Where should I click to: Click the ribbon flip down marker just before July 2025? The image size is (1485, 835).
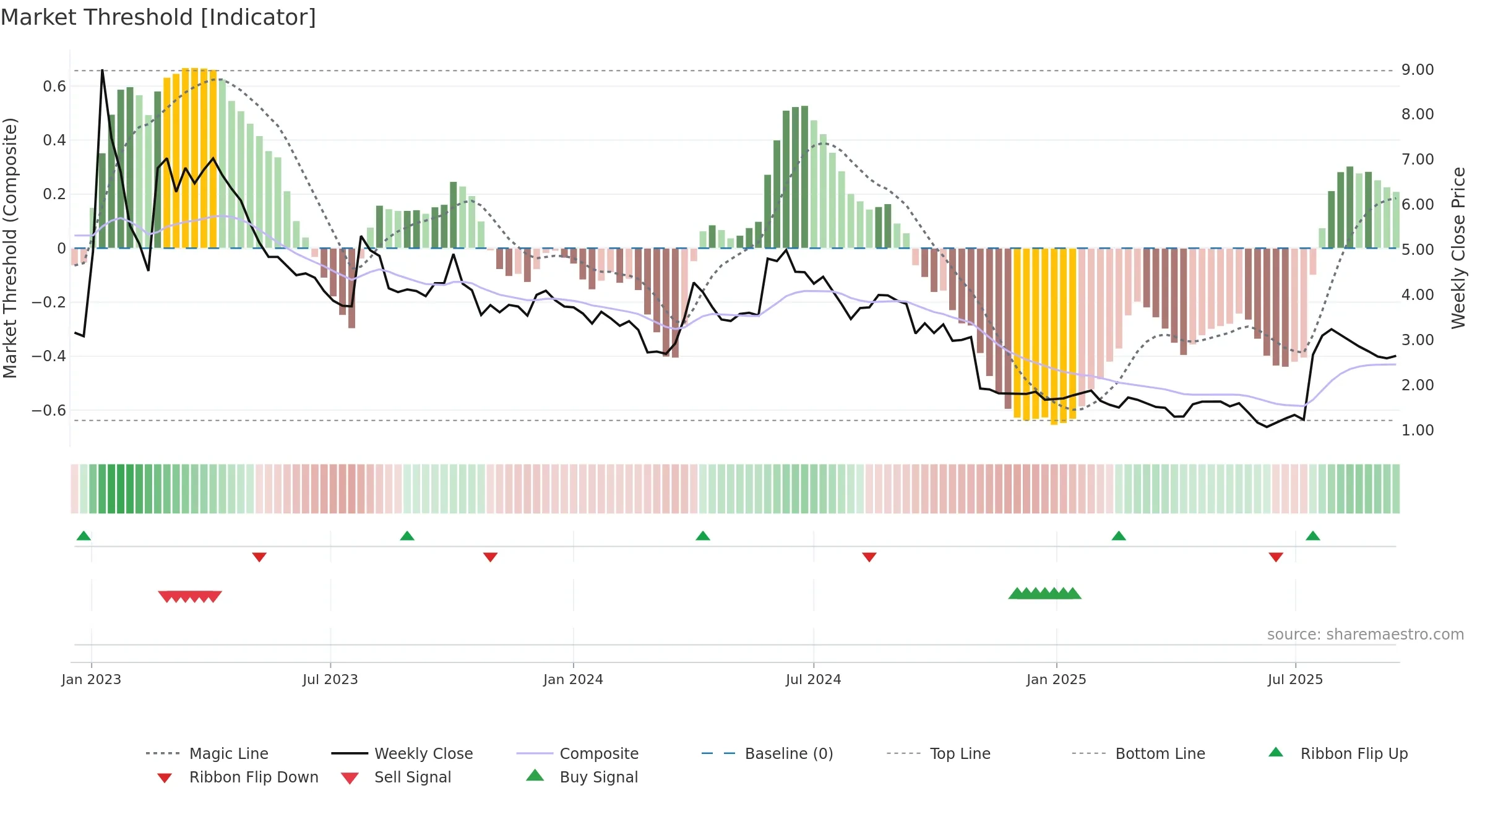coord(1276,557)
